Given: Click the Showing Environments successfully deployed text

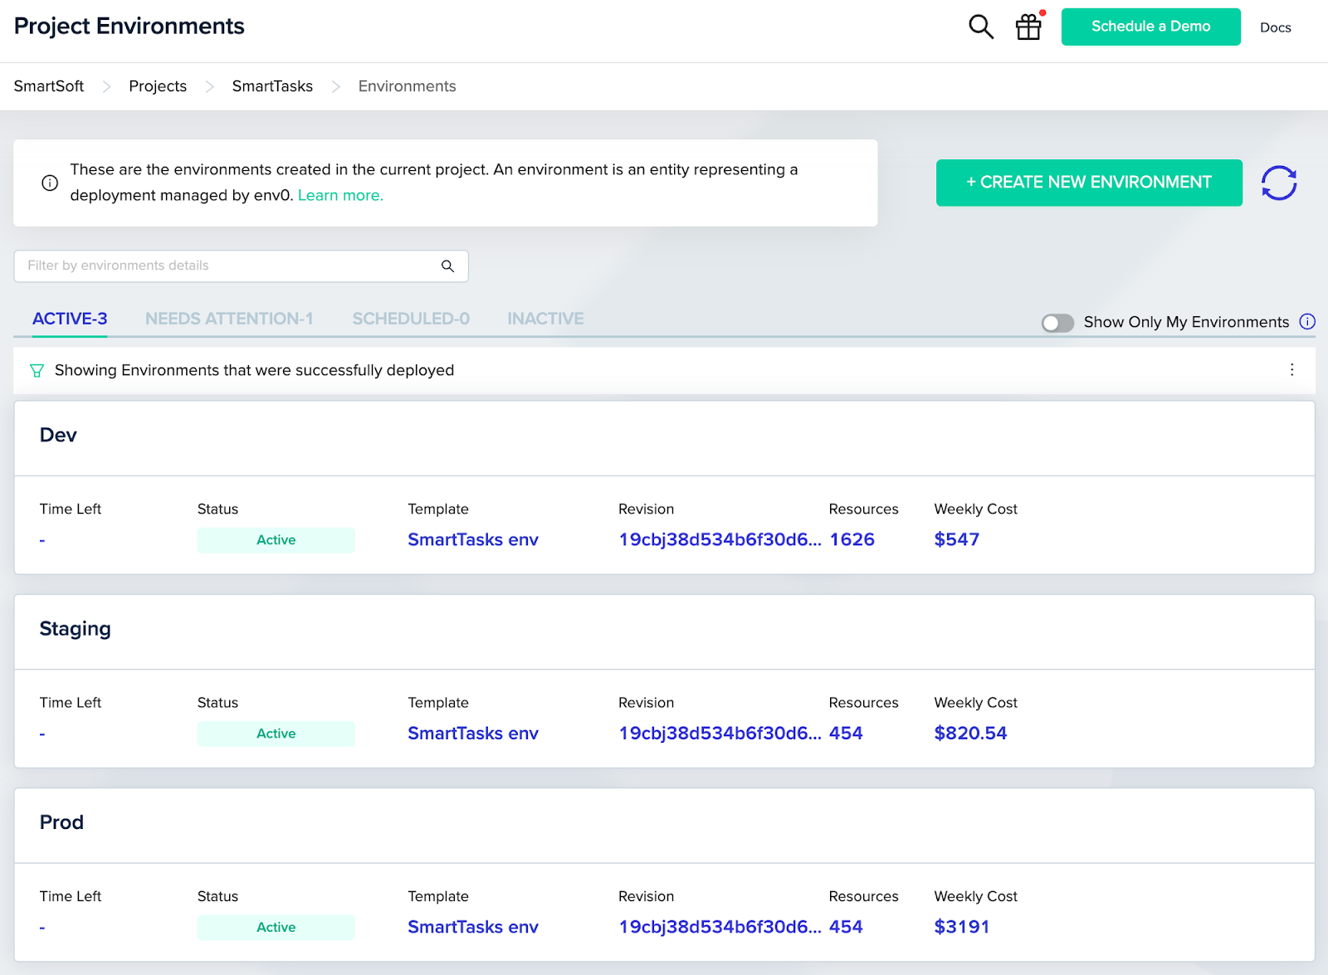Looking at the screenshot, I should (x=254, y=371).
